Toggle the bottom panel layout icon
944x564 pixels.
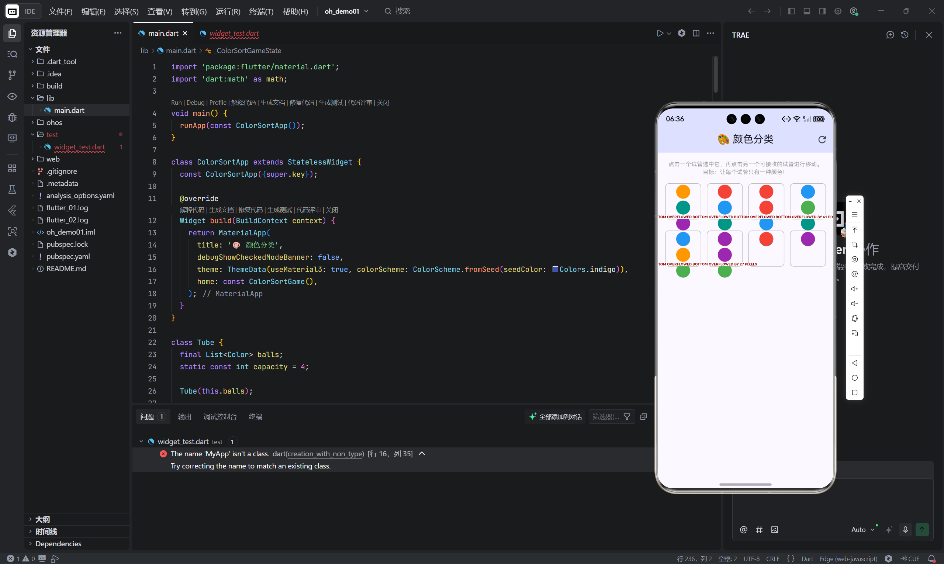[x=806, y=11]
